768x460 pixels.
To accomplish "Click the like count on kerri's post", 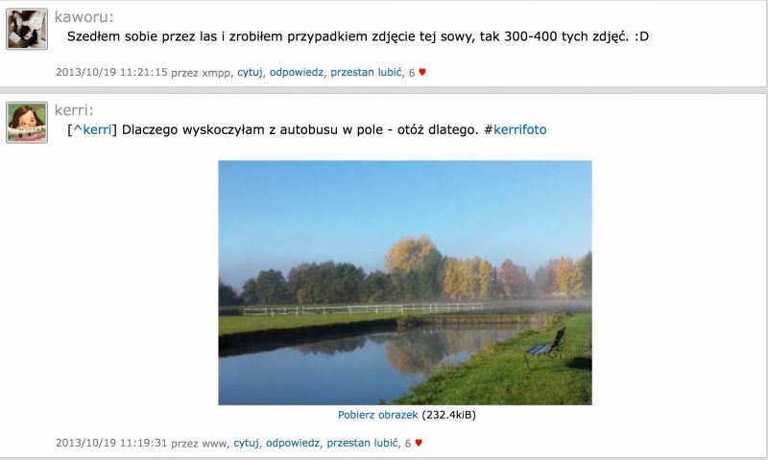I will click(x=407, y=443).
